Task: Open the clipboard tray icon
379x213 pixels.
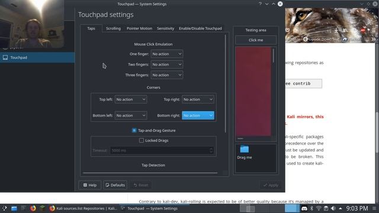Action: 326,208
